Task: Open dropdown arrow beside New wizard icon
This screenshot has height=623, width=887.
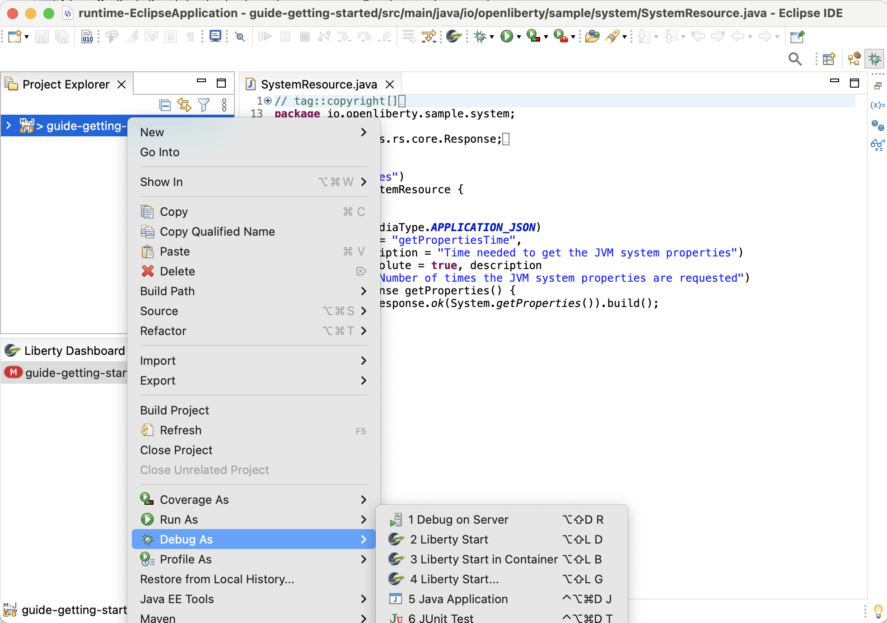Action: [27, 37]
